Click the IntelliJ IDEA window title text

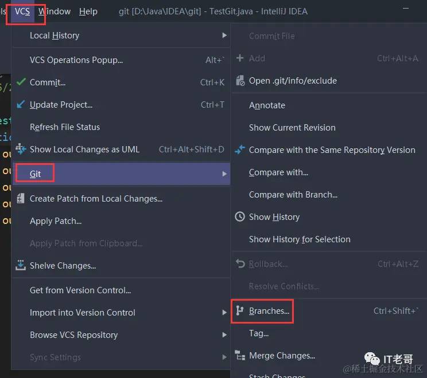coord(213,11)
